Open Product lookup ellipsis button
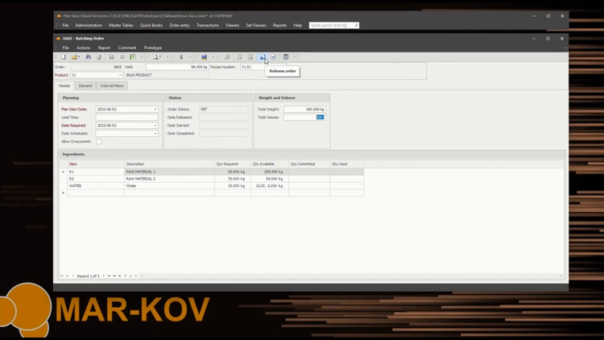604x340 pixels. click(120, 75)
